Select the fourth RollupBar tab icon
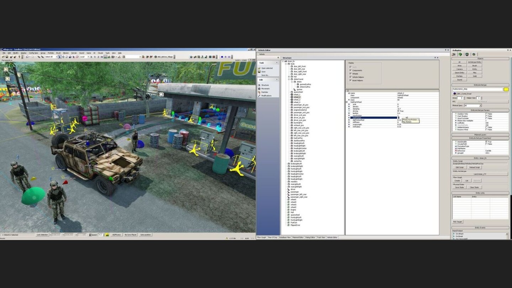 [474, 54]
